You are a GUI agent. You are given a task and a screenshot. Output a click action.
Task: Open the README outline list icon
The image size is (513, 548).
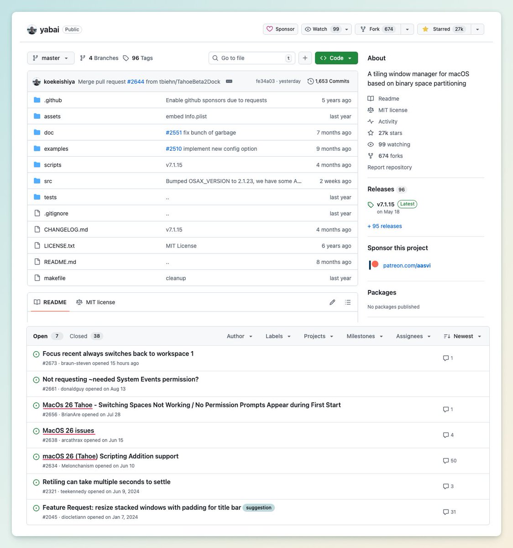[x=348, y=302]
